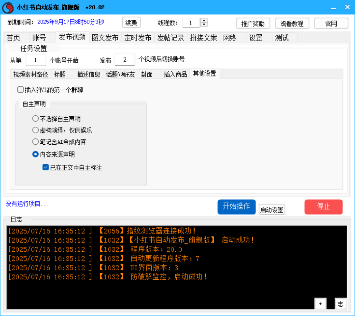Select the 其他设置 sub-tab
The image size is (355, 316).
coord(205,74)
